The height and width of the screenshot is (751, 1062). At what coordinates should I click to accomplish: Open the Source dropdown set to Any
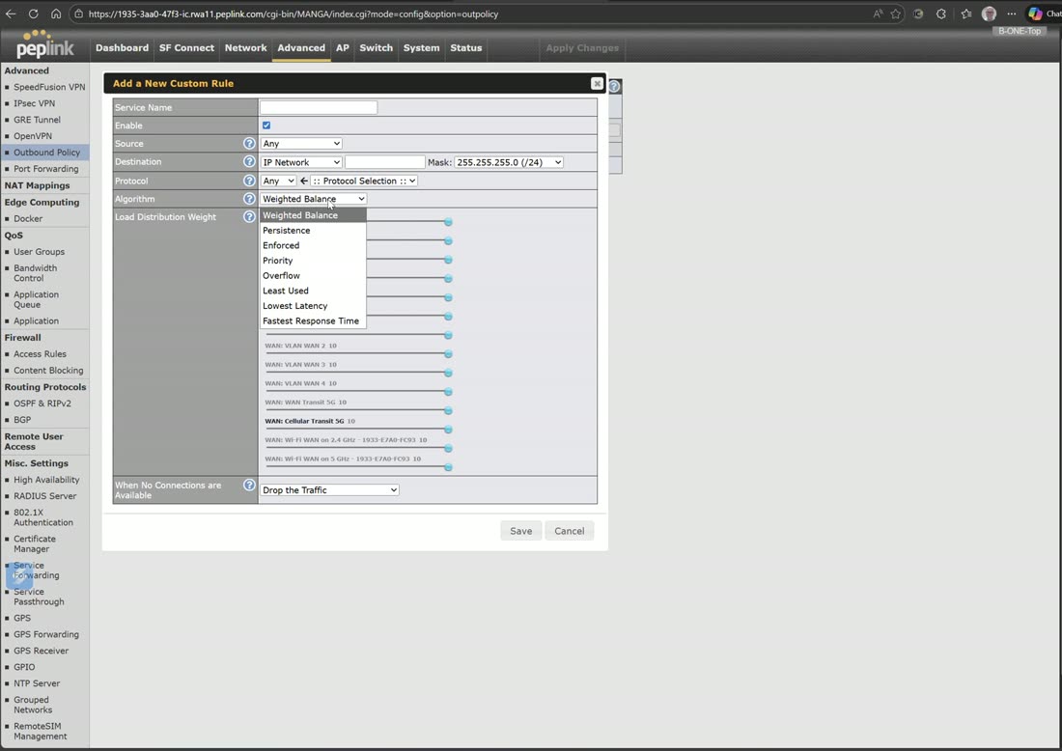coord(301,144)
